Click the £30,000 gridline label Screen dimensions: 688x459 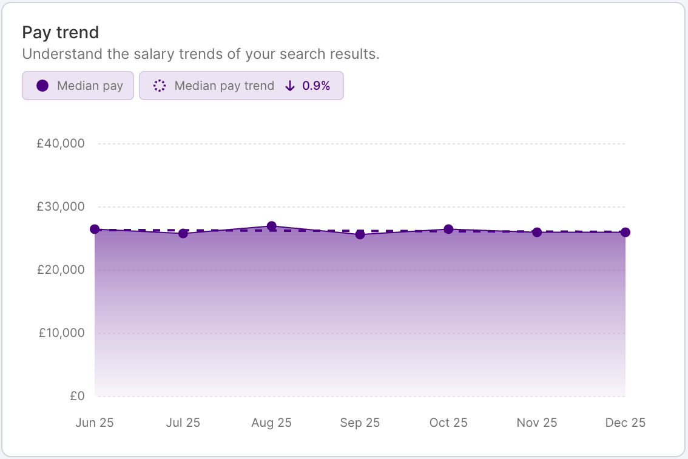tap(60, 206)
